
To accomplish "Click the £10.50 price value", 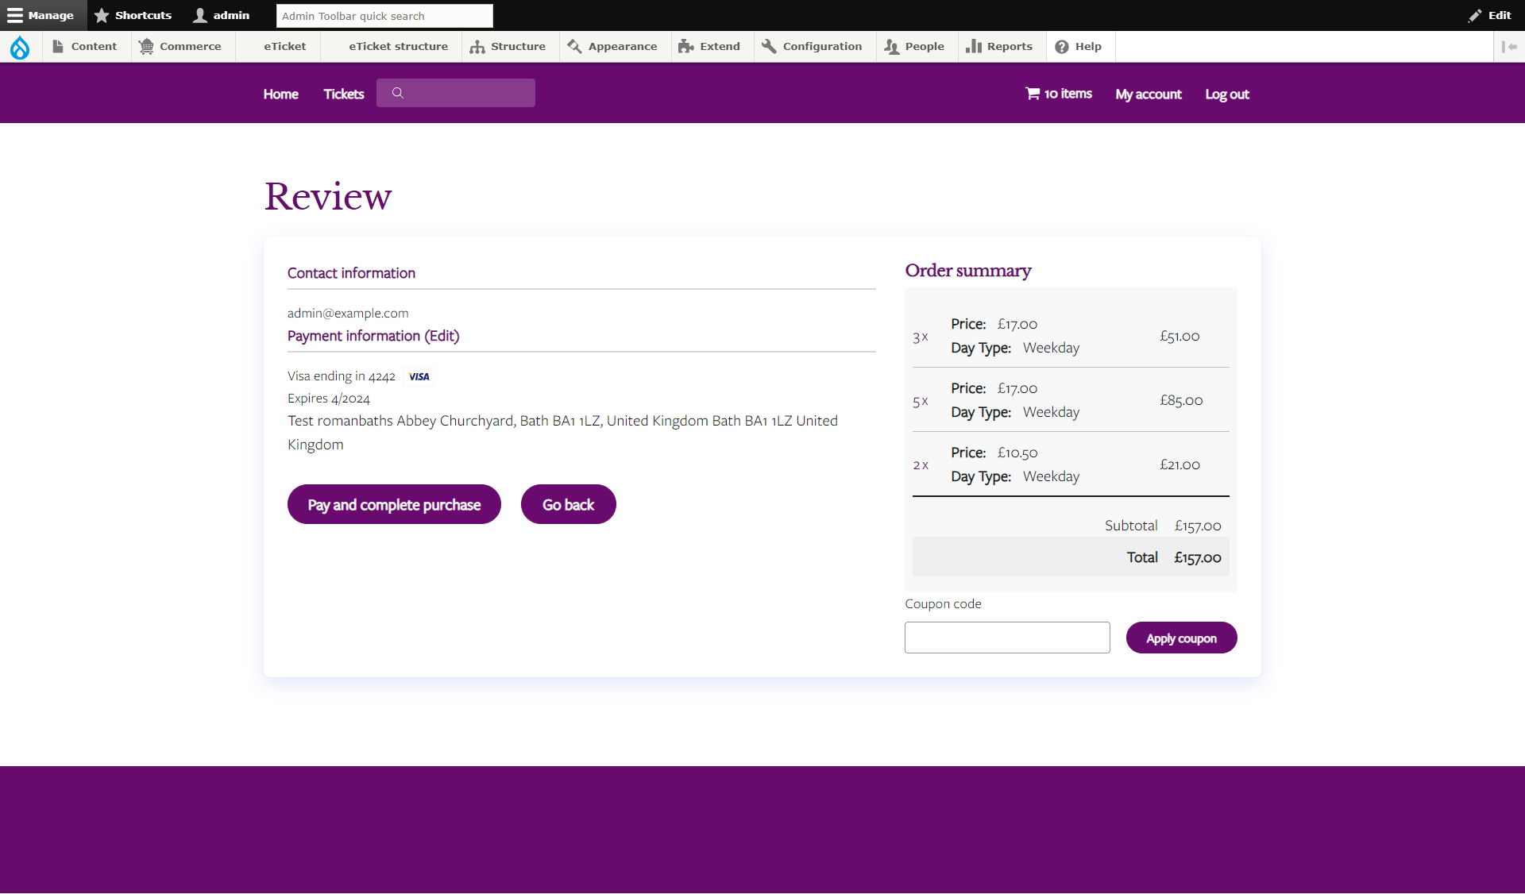I will pos(1017,453).
